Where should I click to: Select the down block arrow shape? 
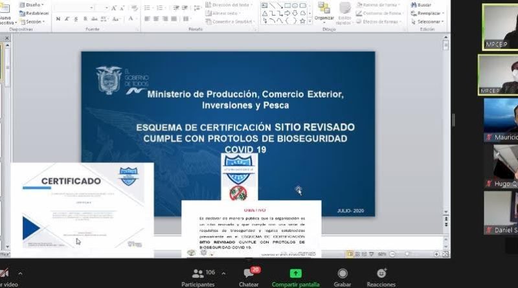[x=295, y=14]
